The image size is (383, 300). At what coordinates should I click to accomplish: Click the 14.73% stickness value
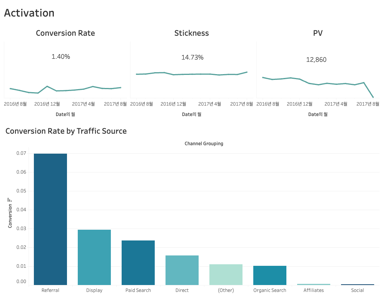click(x=192, y=58)
